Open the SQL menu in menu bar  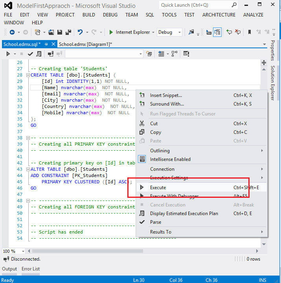[x=150, y=15]
